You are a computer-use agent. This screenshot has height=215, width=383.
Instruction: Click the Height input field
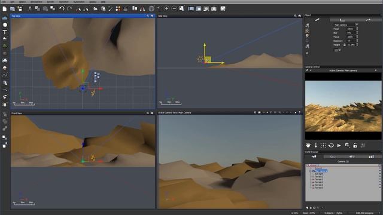click(351, 45)
